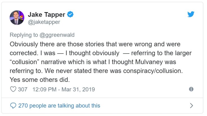The width and height of the screenshot is (207, 116).
Task: Click the Twitter bird logo
Action: coord(191,14)
